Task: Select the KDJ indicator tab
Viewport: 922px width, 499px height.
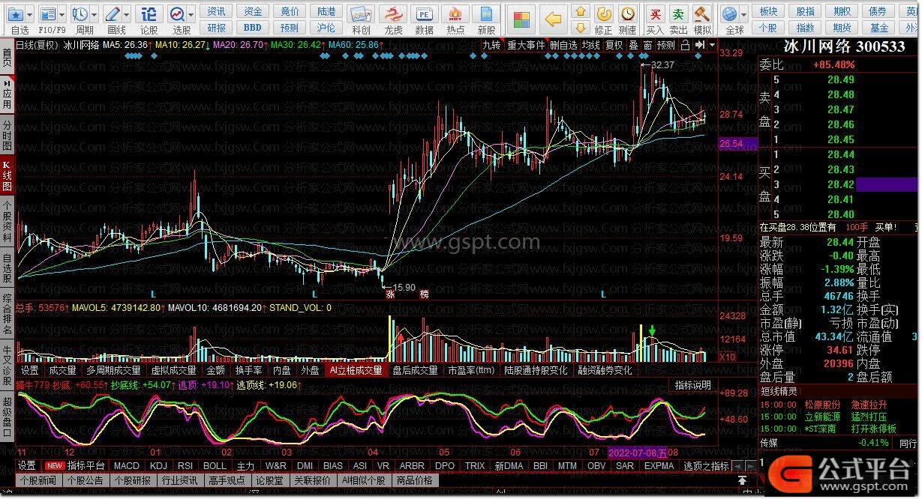Action: [158, 466]
